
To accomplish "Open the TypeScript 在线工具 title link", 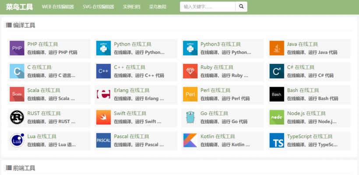I will (x=310, y=136).
